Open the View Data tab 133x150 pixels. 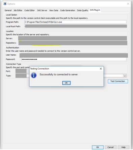[x=54, y=10]
